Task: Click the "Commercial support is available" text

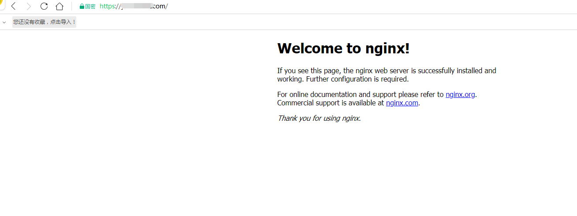Action: click(x=331, y=103)
